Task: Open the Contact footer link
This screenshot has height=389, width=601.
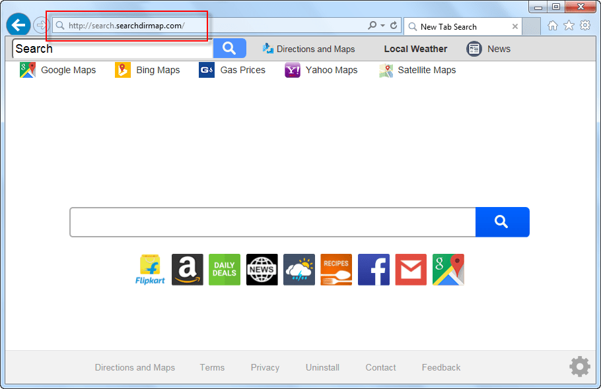Action: click(380, 368)
